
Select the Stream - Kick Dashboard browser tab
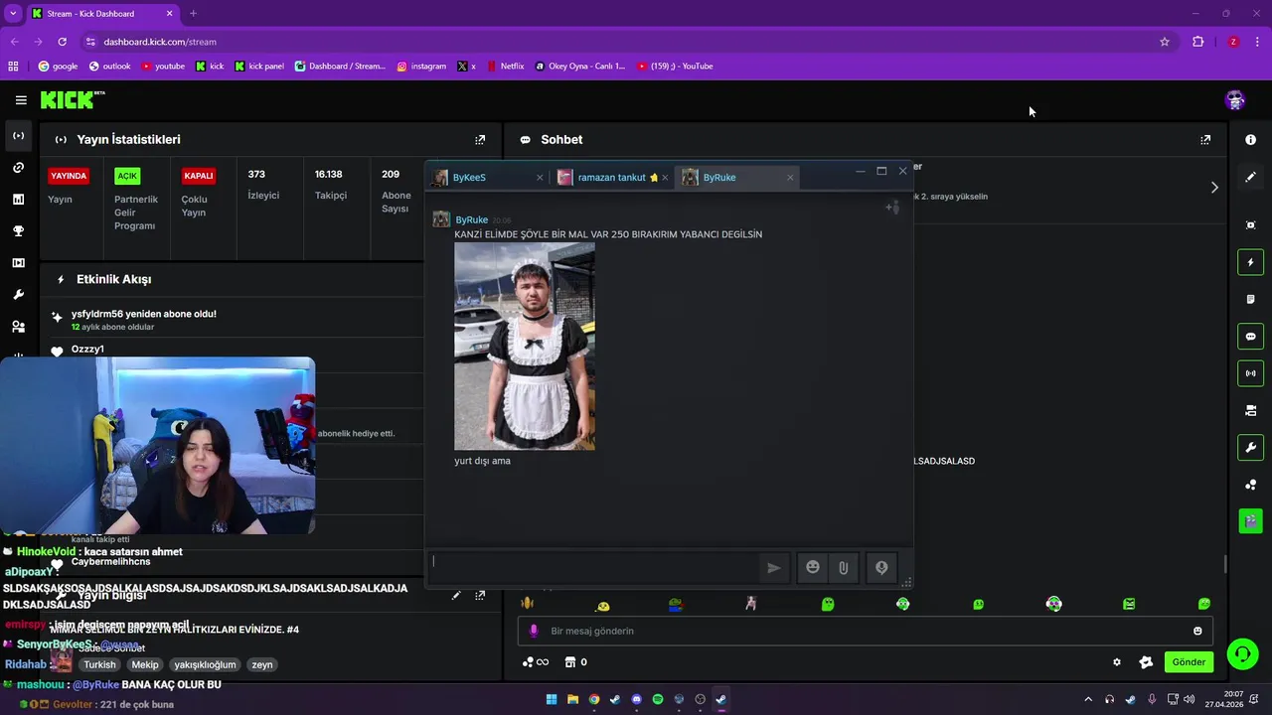[x=102, y=14]
